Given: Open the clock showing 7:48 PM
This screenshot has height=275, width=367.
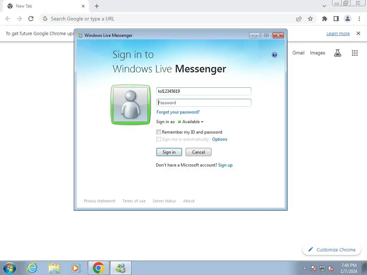Looking at the screenshot, I should click(x=349, y=268).
